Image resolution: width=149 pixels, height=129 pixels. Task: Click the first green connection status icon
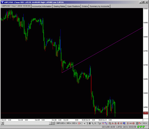138,127
